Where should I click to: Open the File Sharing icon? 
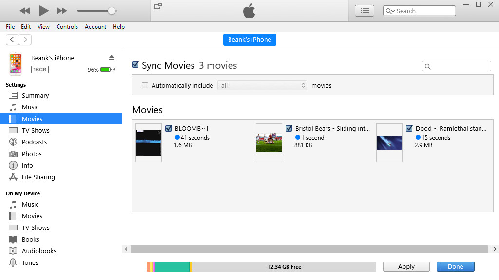[x=13, y=177]
